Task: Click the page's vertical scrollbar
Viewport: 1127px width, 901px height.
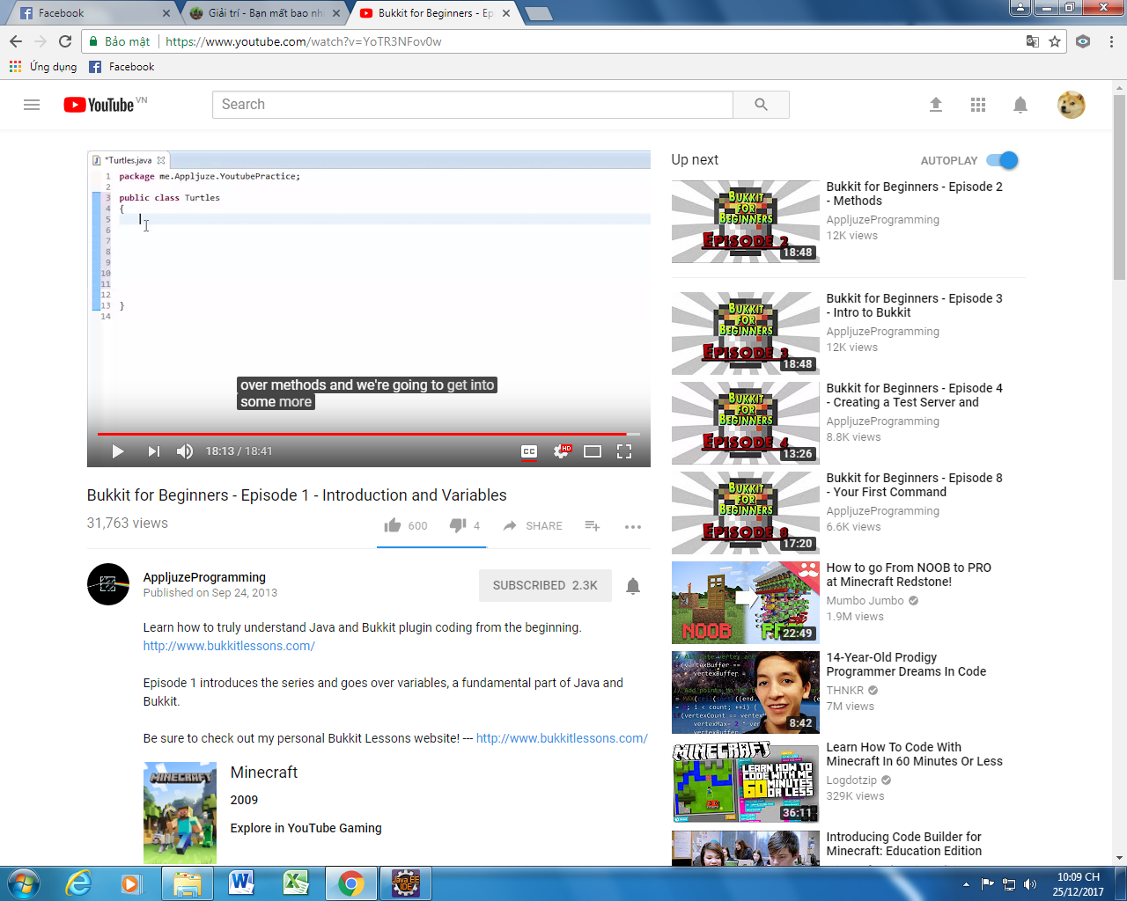Action: [1120, 187]
